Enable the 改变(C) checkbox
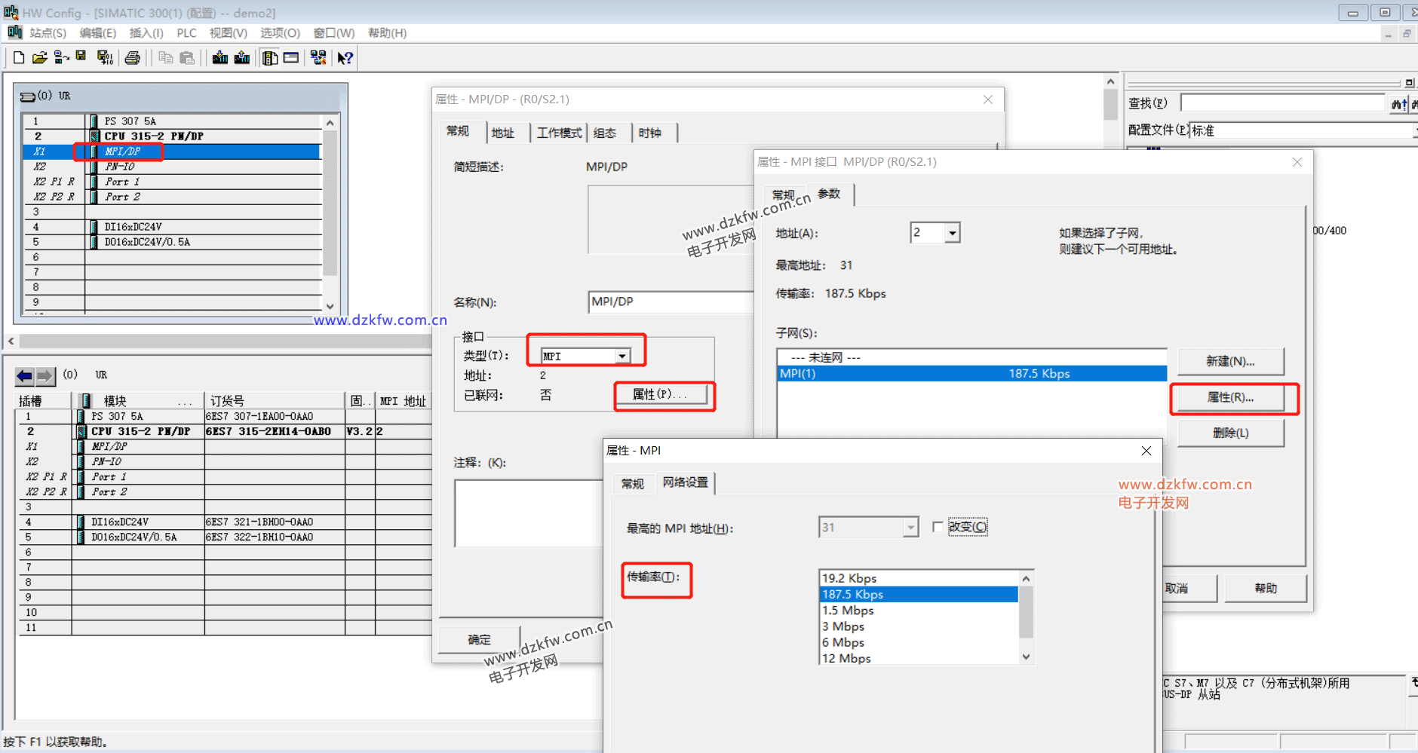This screenshot has width=1418, height=753. [938, 527]
